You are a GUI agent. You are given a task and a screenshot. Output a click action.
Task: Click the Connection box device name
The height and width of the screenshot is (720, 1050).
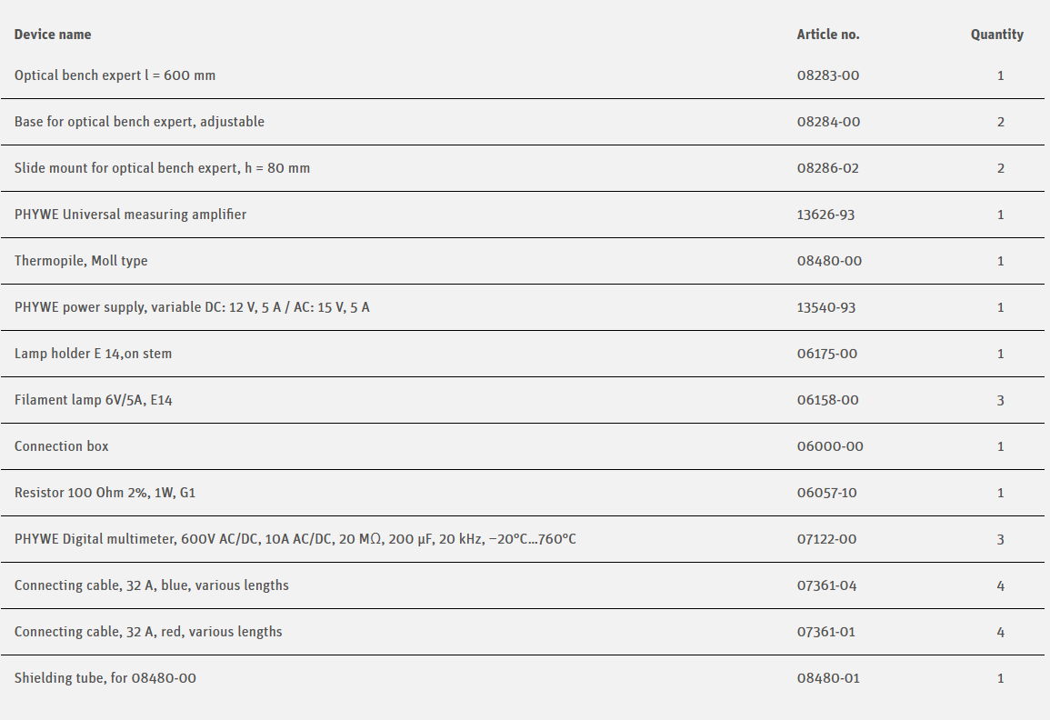[x=62, y=446]
